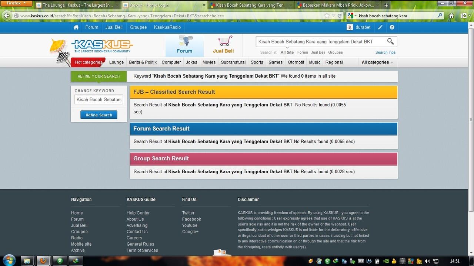
Task: Open the Help Center footer link
Action: coord(138,213)
